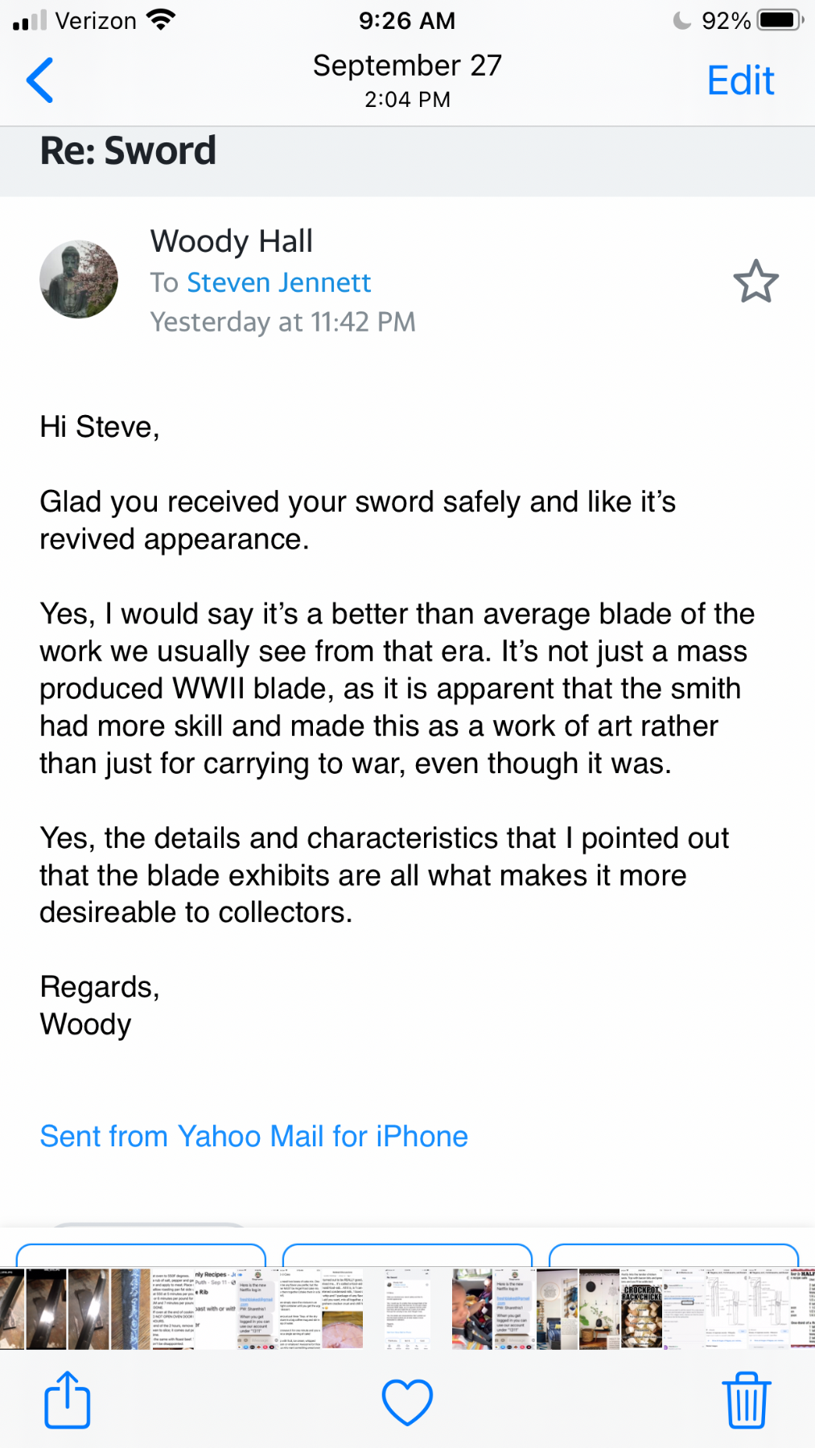
Task: Tap the Woody Hall sender name
Action: (x=232, y=241)
